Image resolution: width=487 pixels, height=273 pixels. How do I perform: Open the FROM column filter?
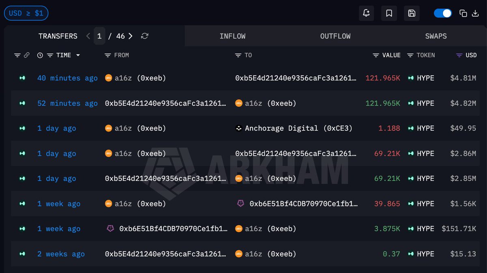coord(108,55)
